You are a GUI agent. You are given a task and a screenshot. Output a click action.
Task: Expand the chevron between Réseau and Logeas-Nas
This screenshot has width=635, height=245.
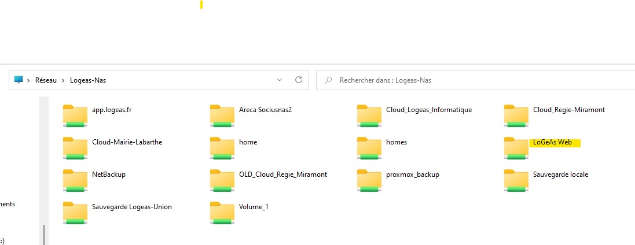coord(63,80)
